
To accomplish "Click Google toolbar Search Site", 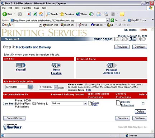I will pyautogui.click(x=67, y=25).
